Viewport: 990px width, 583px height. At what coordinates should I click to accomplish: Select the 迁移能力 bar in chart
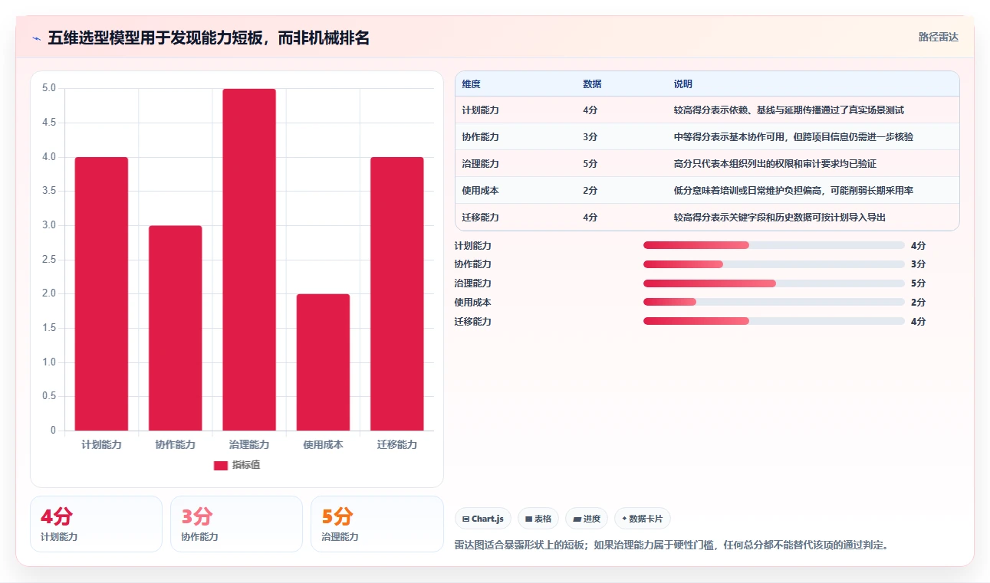pyautogui.click(x=397, y=293)
